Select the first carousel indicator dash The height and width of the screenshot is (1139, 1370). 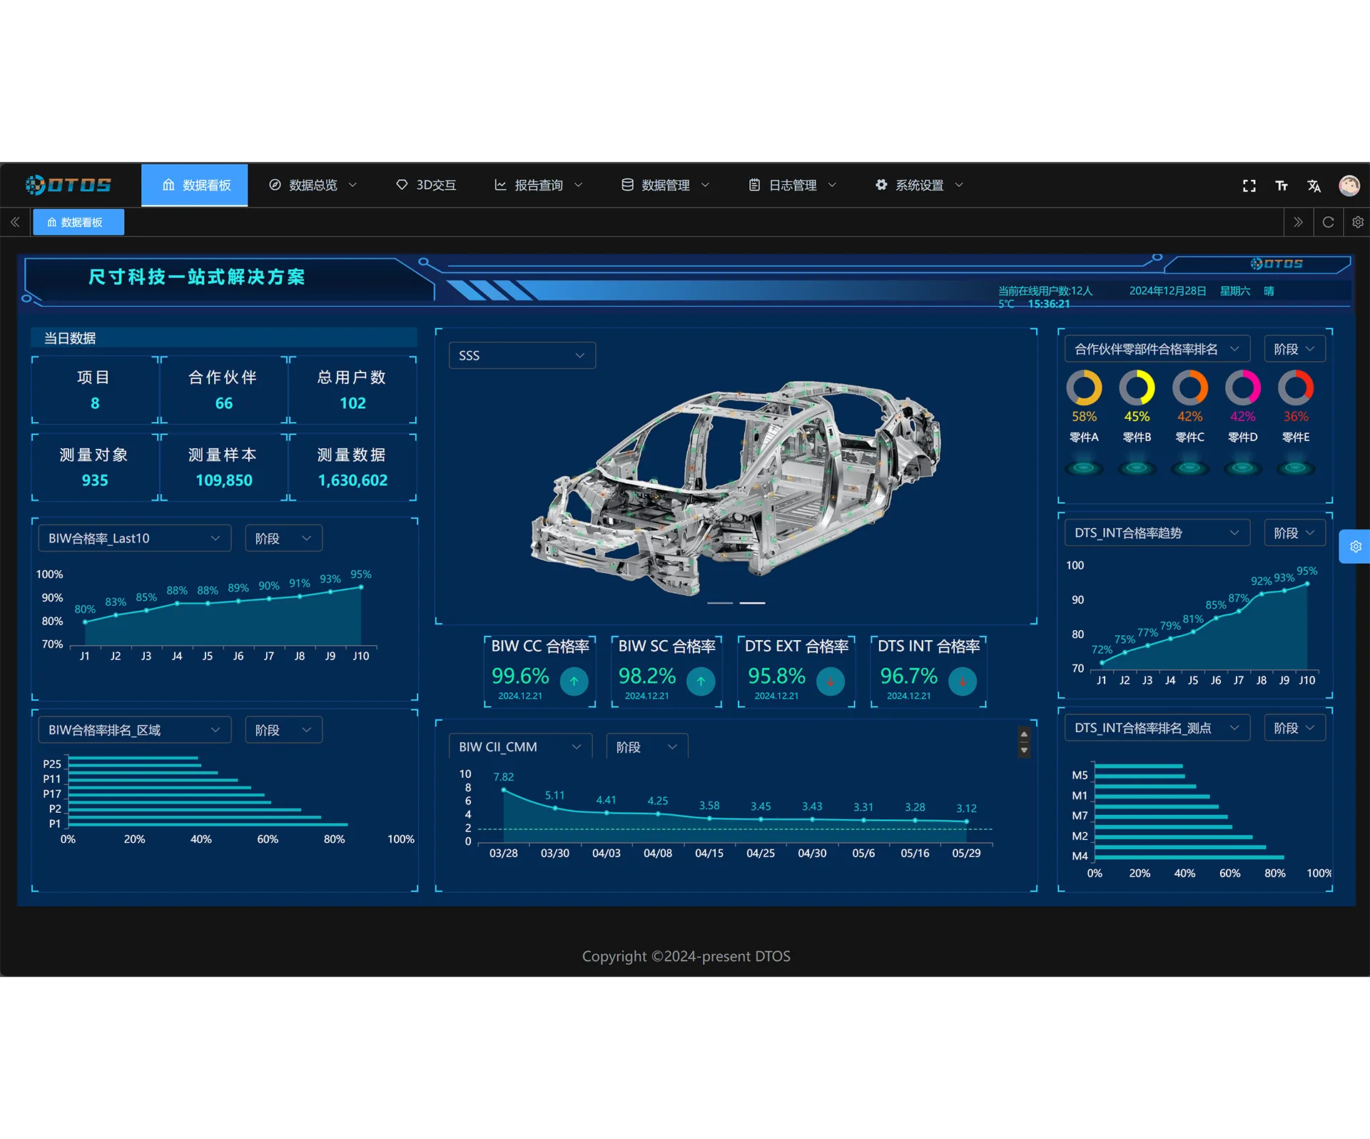point(720,603)
